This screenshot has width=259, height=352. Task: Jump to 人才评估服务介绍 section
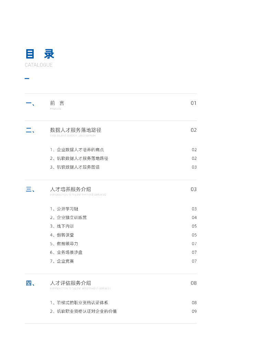click(x=70, y=283)
